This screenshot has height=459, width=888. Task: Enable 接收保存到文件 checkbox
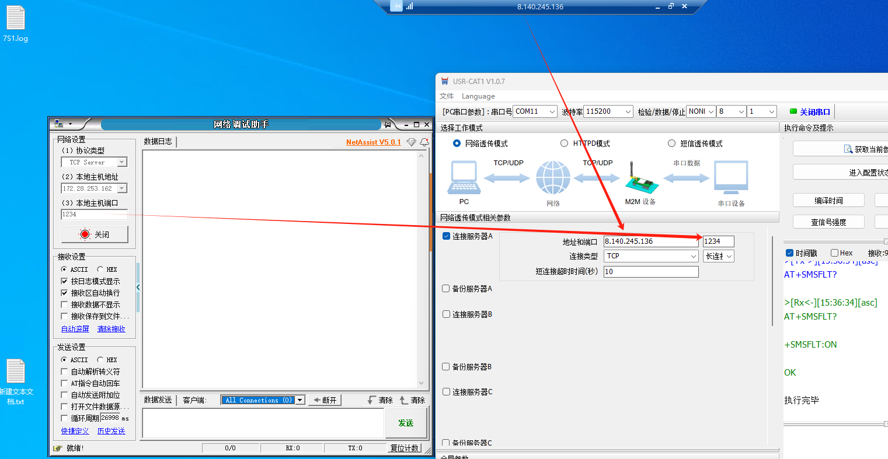[65, 316]
